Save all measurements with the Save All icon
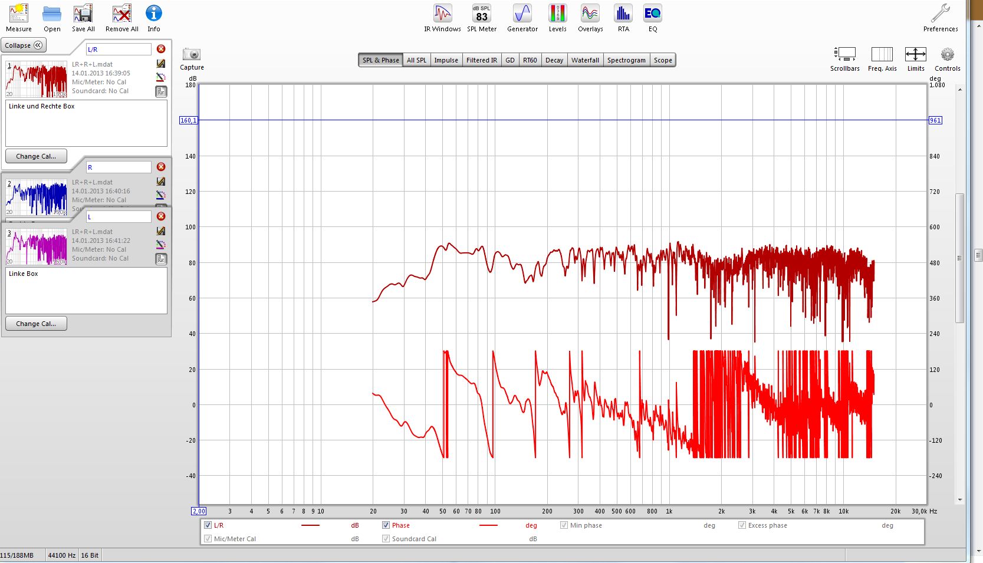Viewport: 983px width, 563px height. coord(83,18)
